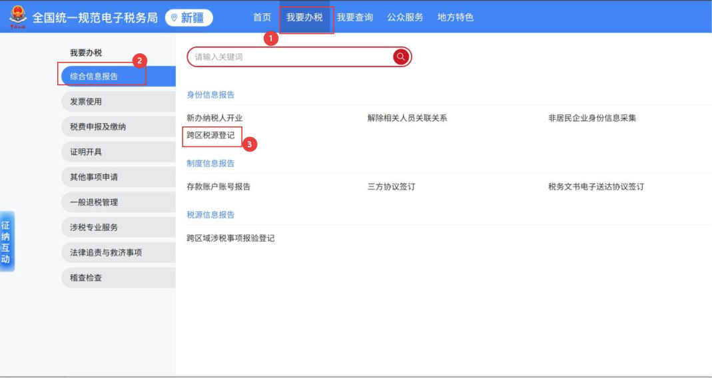Select 一般退税管理 in the sidebar

[x=118, y=202]
